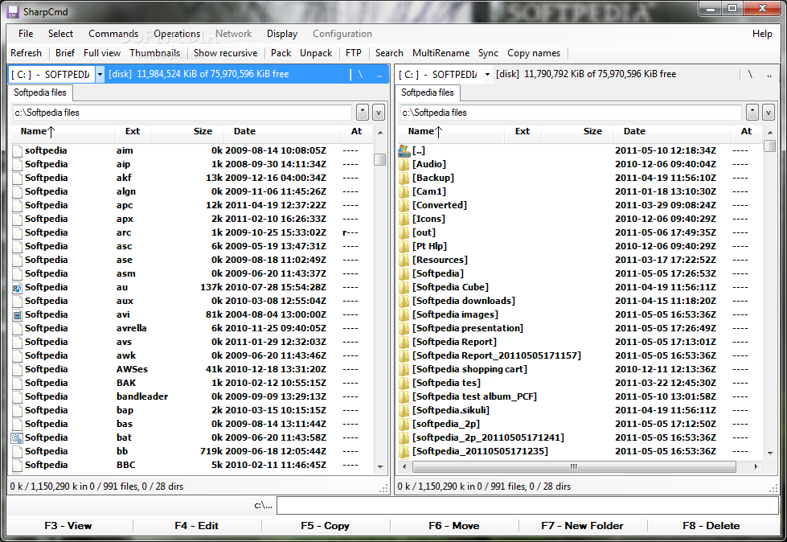Viewport: 787px width, 542px height.
Task: Click the folder icon of [Audio]
Action: 404,164
